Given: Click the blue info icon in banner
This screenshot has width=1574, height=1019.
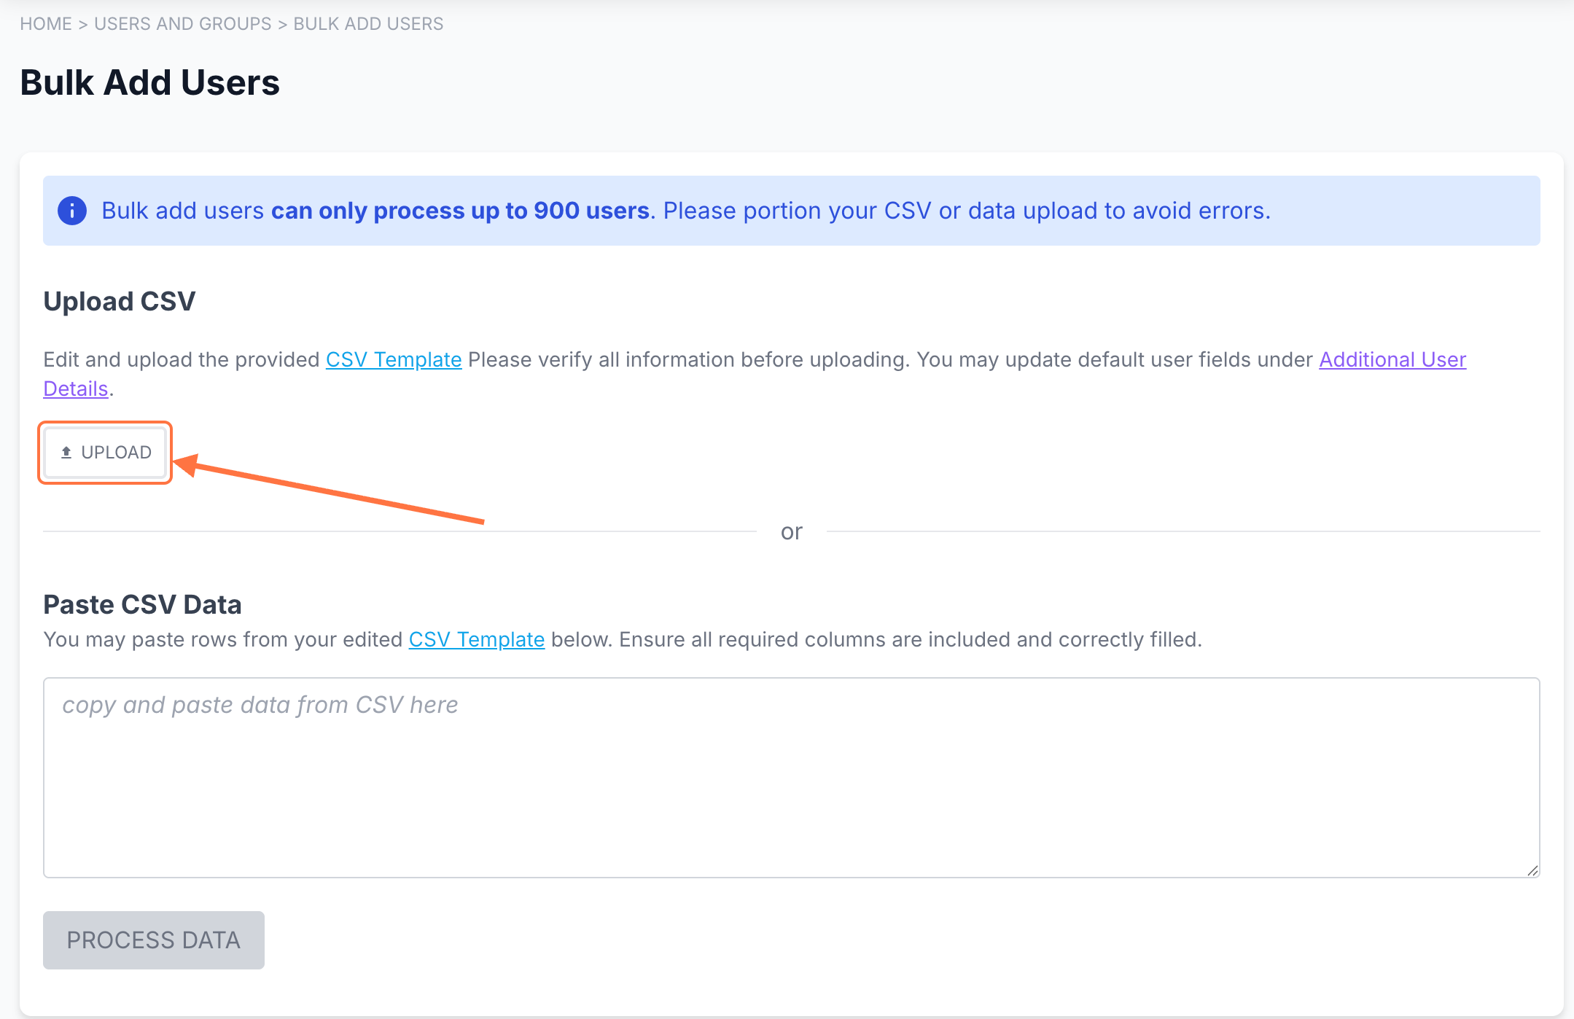Looking at the screenshot, I should tap(72, 211).
